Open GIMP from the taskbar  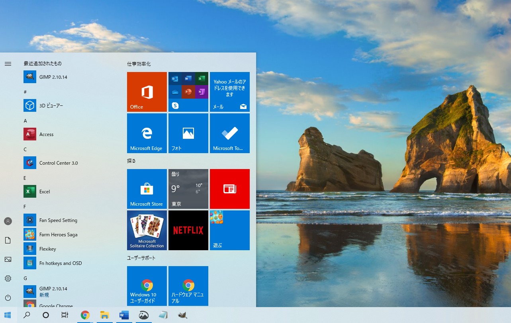coord(182,315)
